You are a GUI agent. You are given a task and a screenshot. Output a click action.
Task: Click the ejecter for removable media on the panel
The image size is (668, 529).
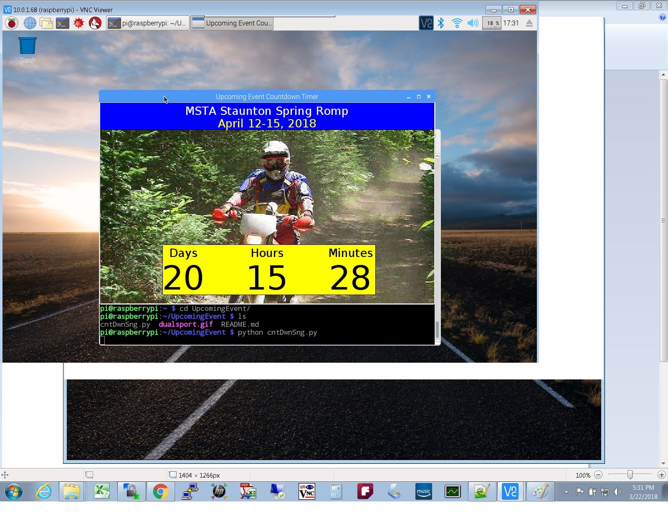pyautogui.click(x=529, y=23)
